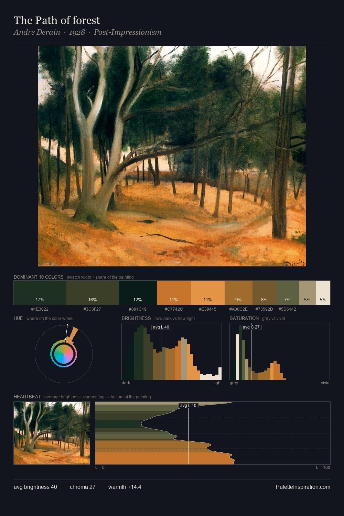
Task: Click the 'dark' axis label
Action: click(126, 383)
